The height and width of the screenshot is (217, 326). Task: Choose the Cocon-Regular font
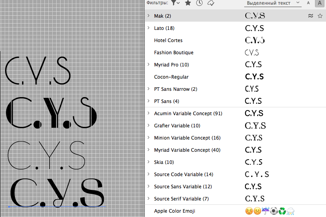[171, 77]
